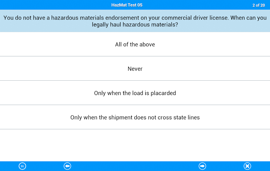The image size is (270, 171).
Task: Pick "Only when the load is placarded"
Action: coord(135,93)
